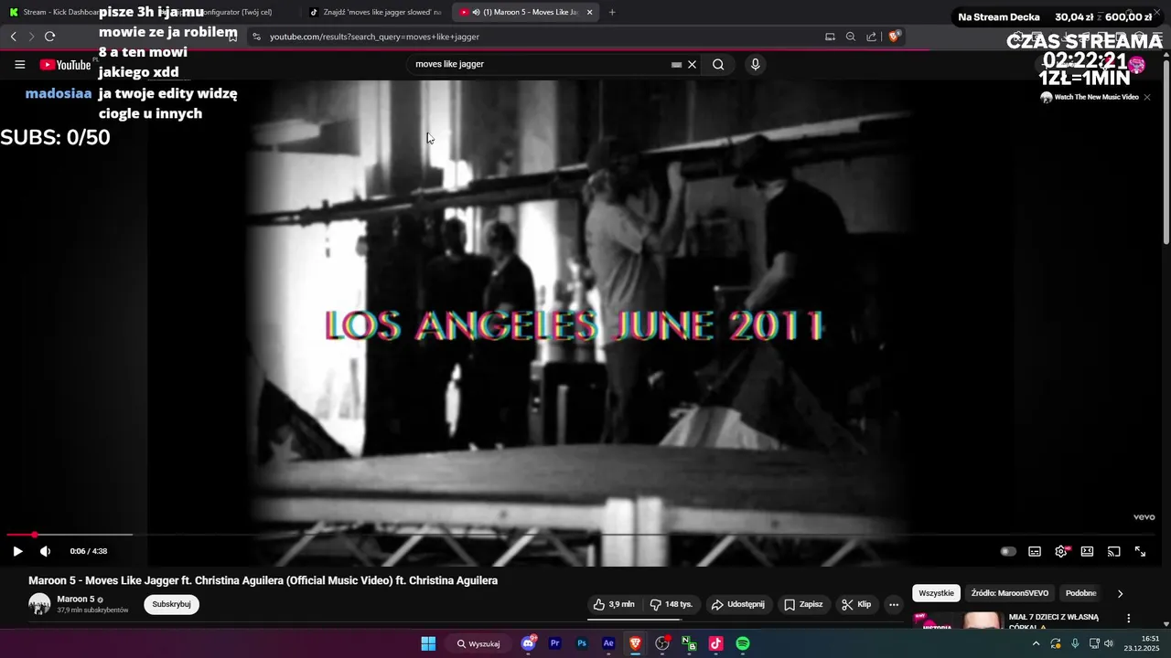Open the taskbar volume speaker icon
The image size is (1171, 658).
pos(1109,643)
